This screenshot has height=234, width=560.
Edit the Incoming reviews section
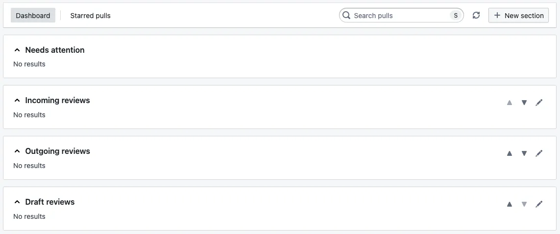(x=539, y=103)
